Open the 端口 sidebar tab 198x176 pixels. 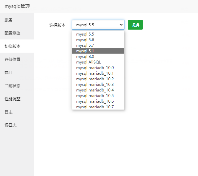[x=17, y=72]
